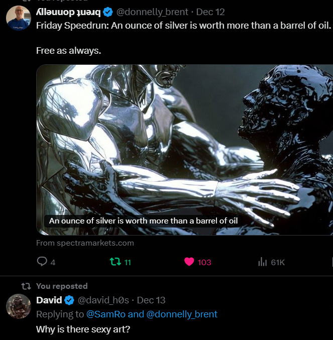Click the verified badge beside Brent Donnelly's name

click(x=108, y=12)
